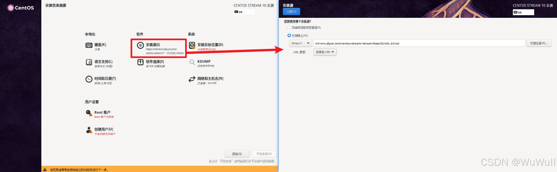Open 键盘(K) settings label
Viewport: 557px width, 172px height.
click(100, 45)
